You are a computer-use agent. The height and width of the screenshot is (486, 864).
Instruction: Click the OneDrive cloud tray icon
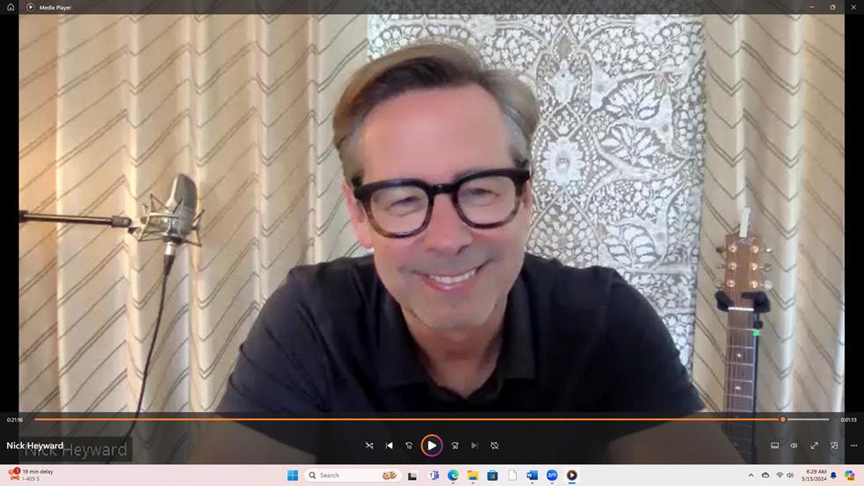pyautogui.click(x=766, y=475)
